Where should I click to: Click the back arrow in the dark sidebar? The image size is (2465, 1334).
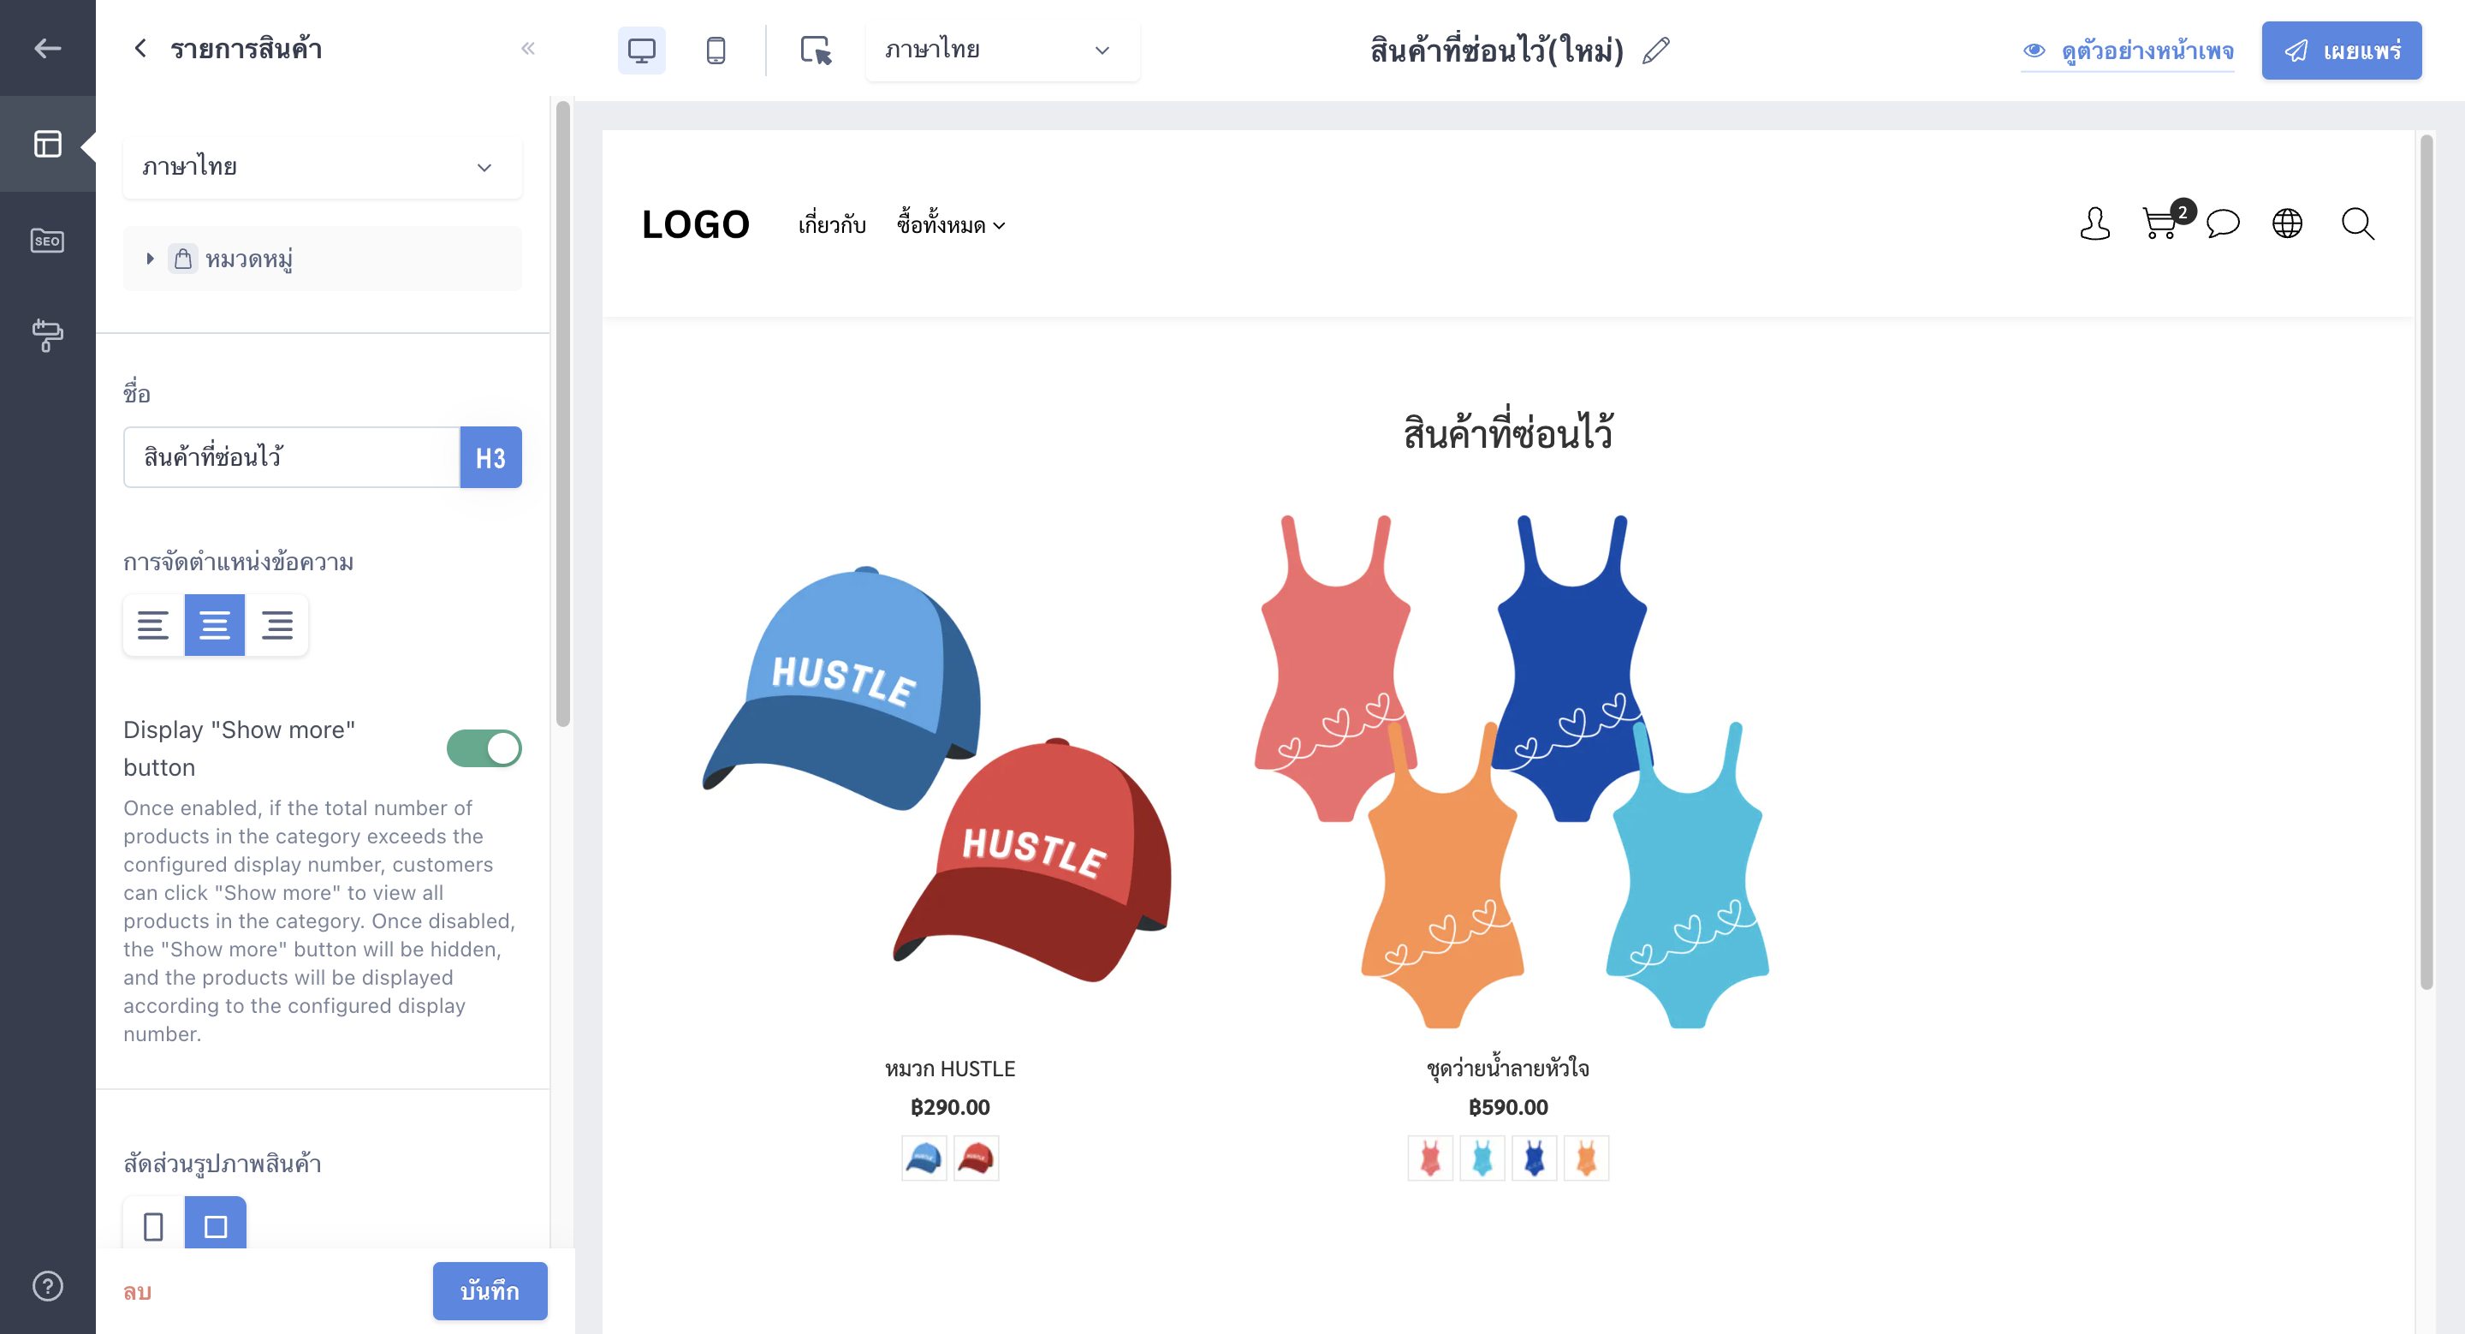47,48
